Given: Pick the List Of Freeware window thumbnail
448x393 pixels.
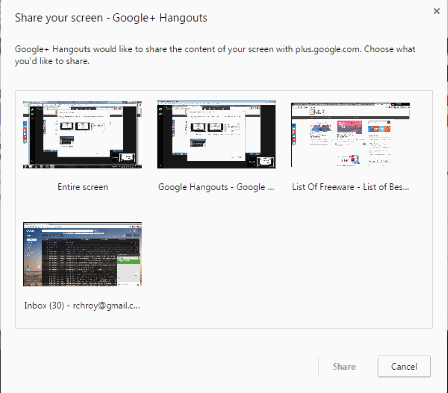Looking at the screenshot, I should (x=350, y=135).
